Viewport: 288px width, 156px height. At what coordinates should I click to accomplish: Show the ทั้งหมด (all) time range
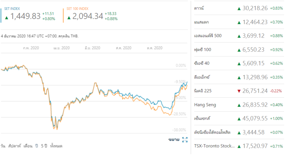tap(56, 146)
